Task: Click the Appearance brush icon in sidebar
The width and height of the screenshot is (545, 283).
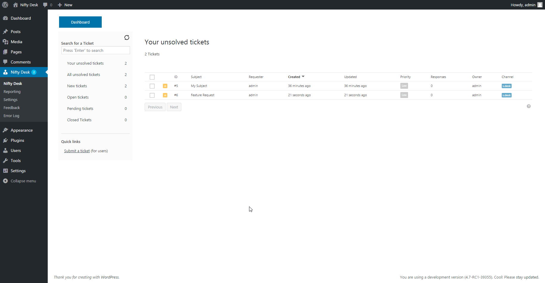Action: tap(5, 130)
